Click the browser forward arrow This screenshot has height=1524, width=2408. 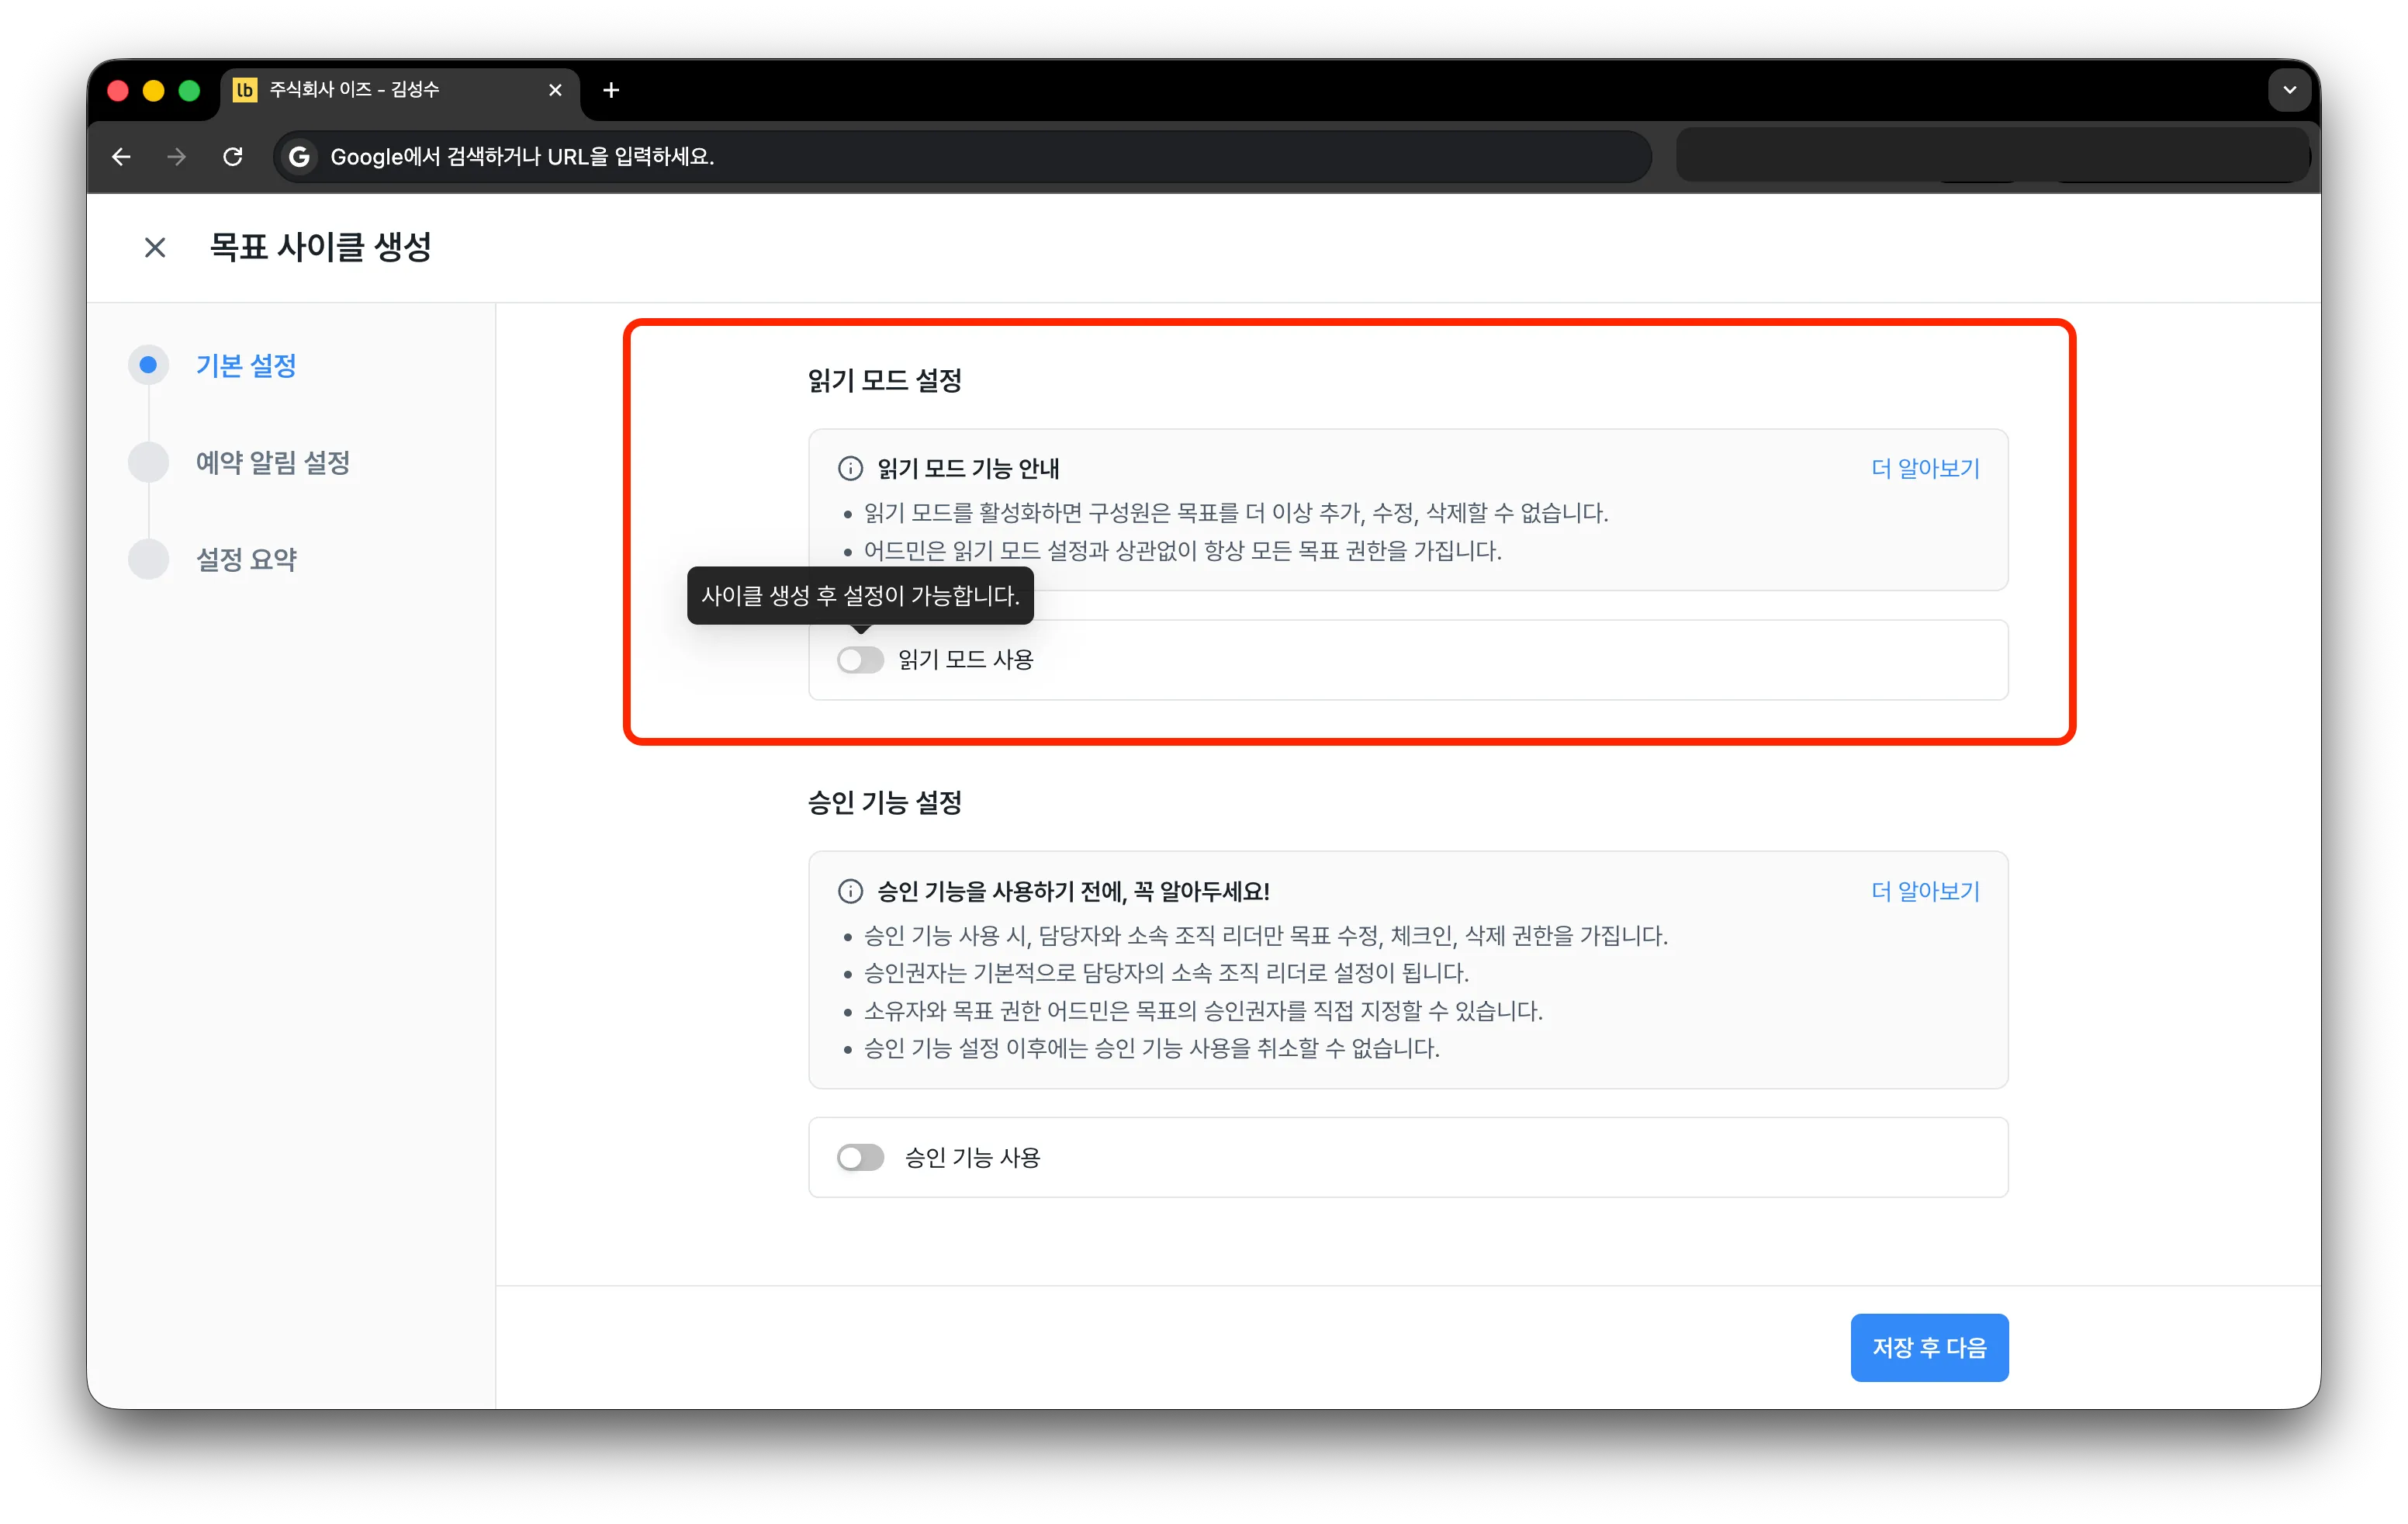coord(177,157)
